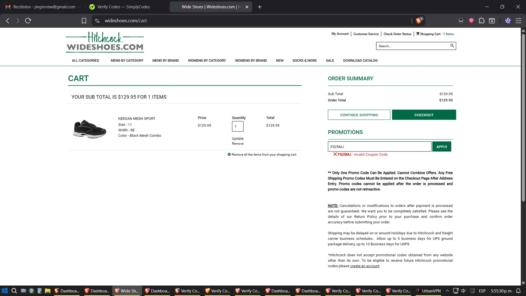
Task: Open Windows taskbar search
Action: 14,291
